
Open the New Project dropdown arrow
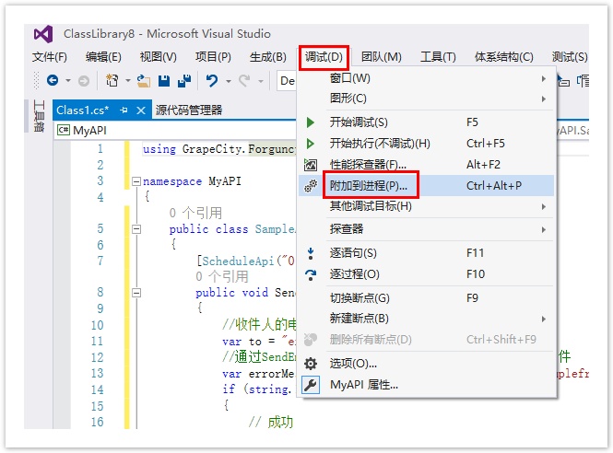(x=127, y=81)
